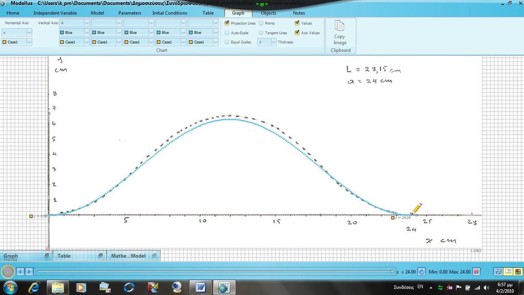The height and width of the screenshot is (295, 524).
Task: Open Windows Explorer from the taskbar
Action: (x=57, y=287)
